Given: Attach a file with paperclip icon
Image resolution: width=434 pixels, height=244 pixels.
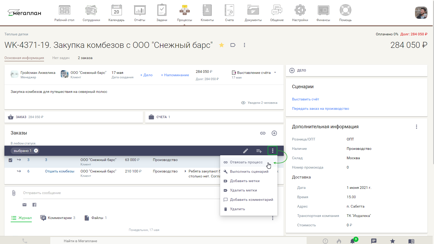Looking at the screenshot, I should tap(14, 193).
